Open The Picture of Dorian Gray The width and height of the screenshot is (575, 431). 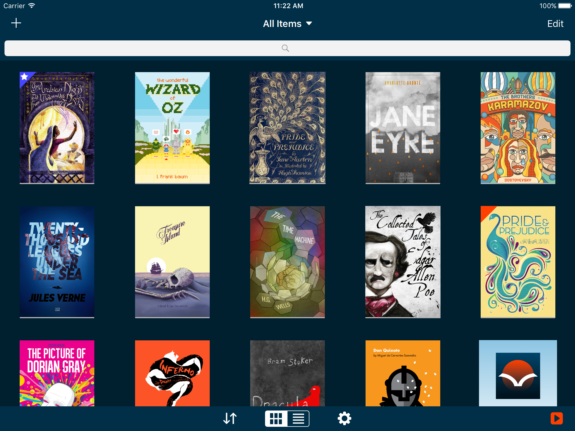click(x=57, y=373)
